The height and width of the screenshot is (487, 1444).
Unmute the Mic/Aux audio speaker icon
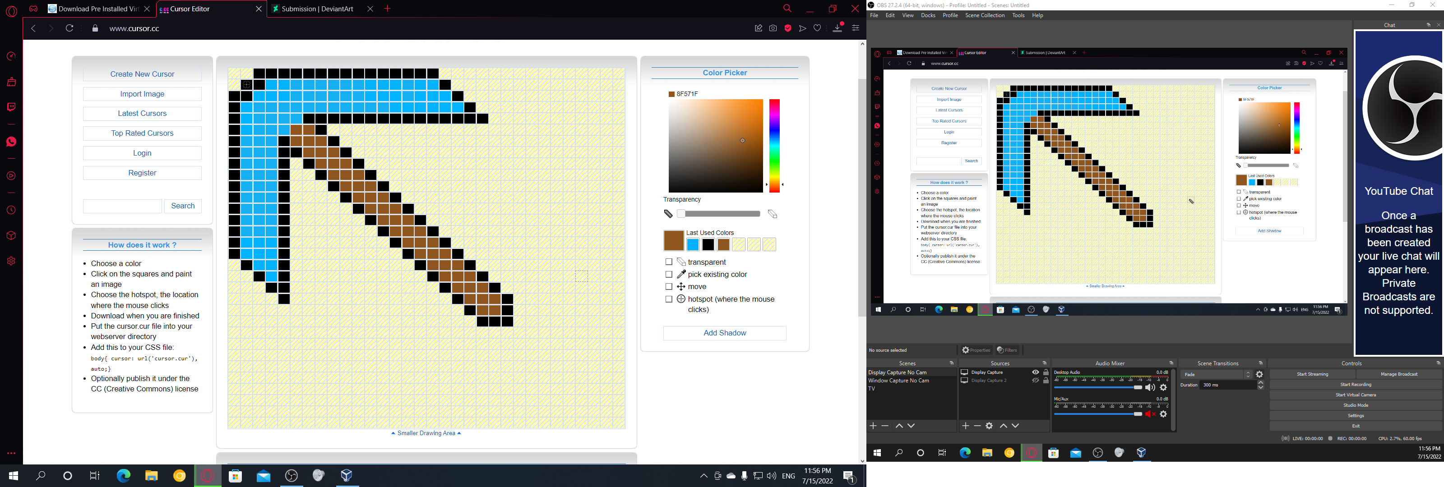click(x=1150, y=414)
